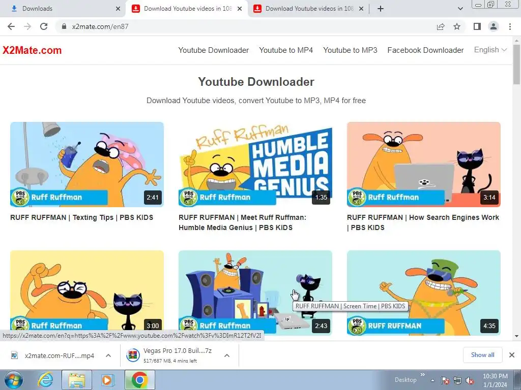Viewport: 521px width, 390px height.
Task: Click the browser forward arrow
Action: pos(27,26)
